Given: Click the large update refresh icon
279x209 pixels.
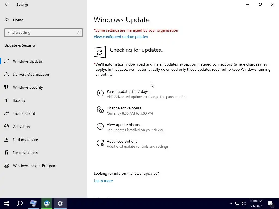Looking at the screenshot, I should [100, 52].
